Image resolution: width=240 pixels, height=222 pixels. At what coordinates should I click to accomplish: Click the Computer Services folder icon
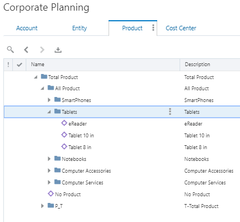58,182
